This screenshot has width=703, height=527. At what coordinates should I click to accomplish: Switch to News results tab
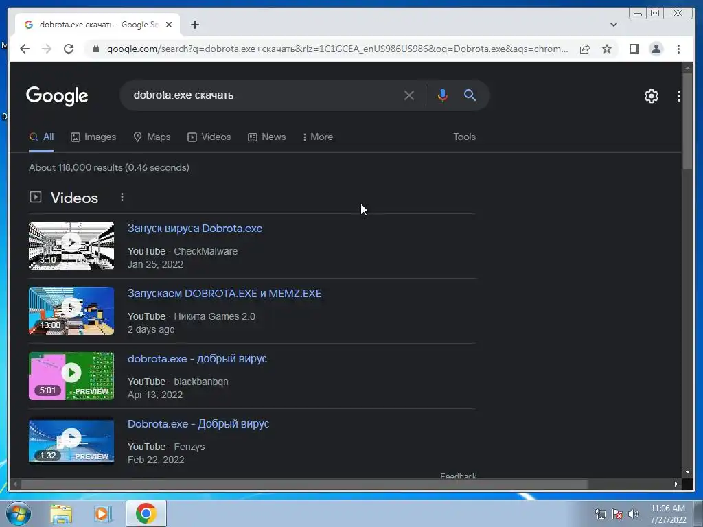click(267, 137)
